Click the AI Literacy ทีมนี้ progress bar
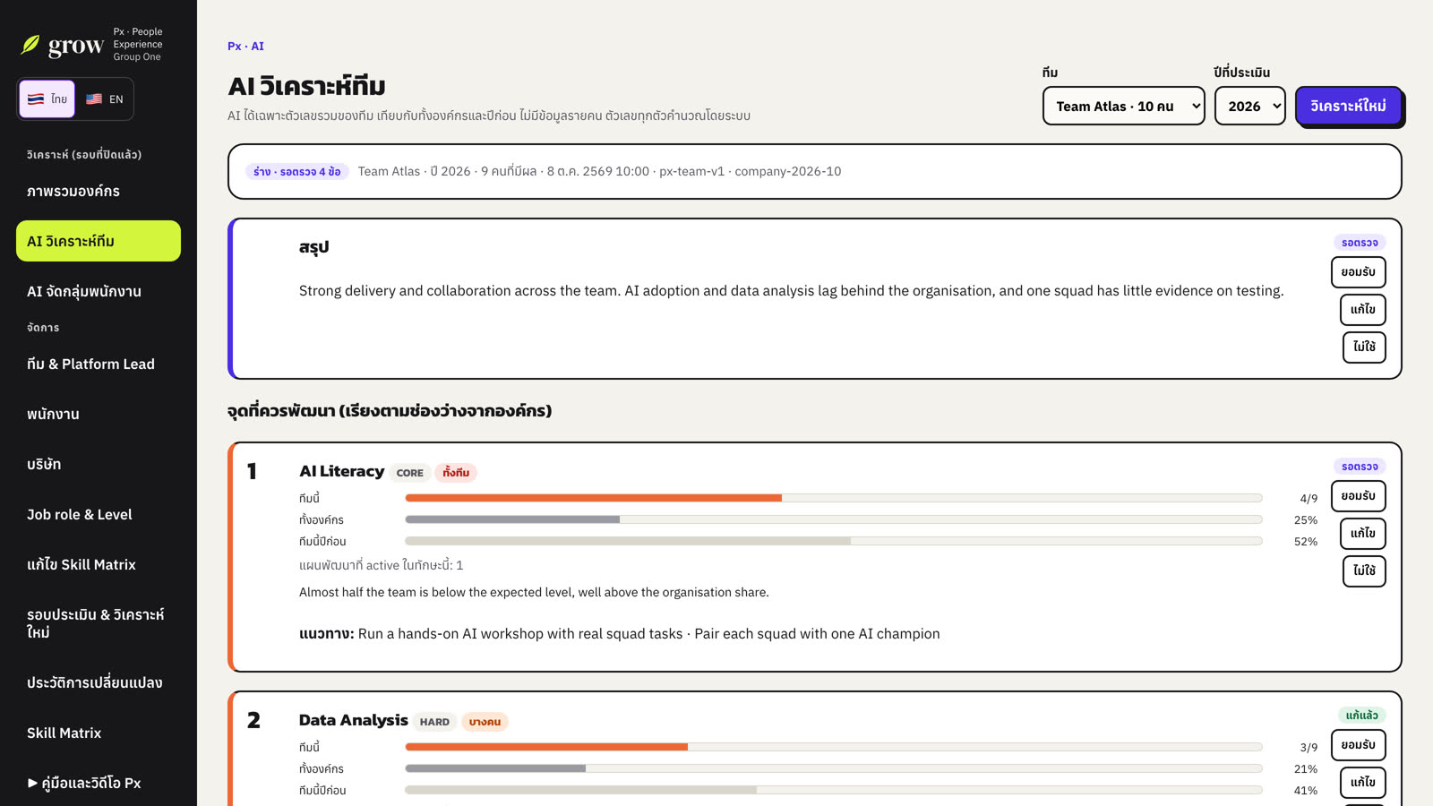Screen dimensions: 1433x806 coord(833,498)
